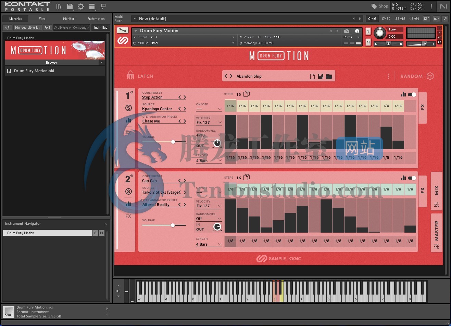Switch to the Automation tab
This screenshot has height=326, width=451.
96,19
